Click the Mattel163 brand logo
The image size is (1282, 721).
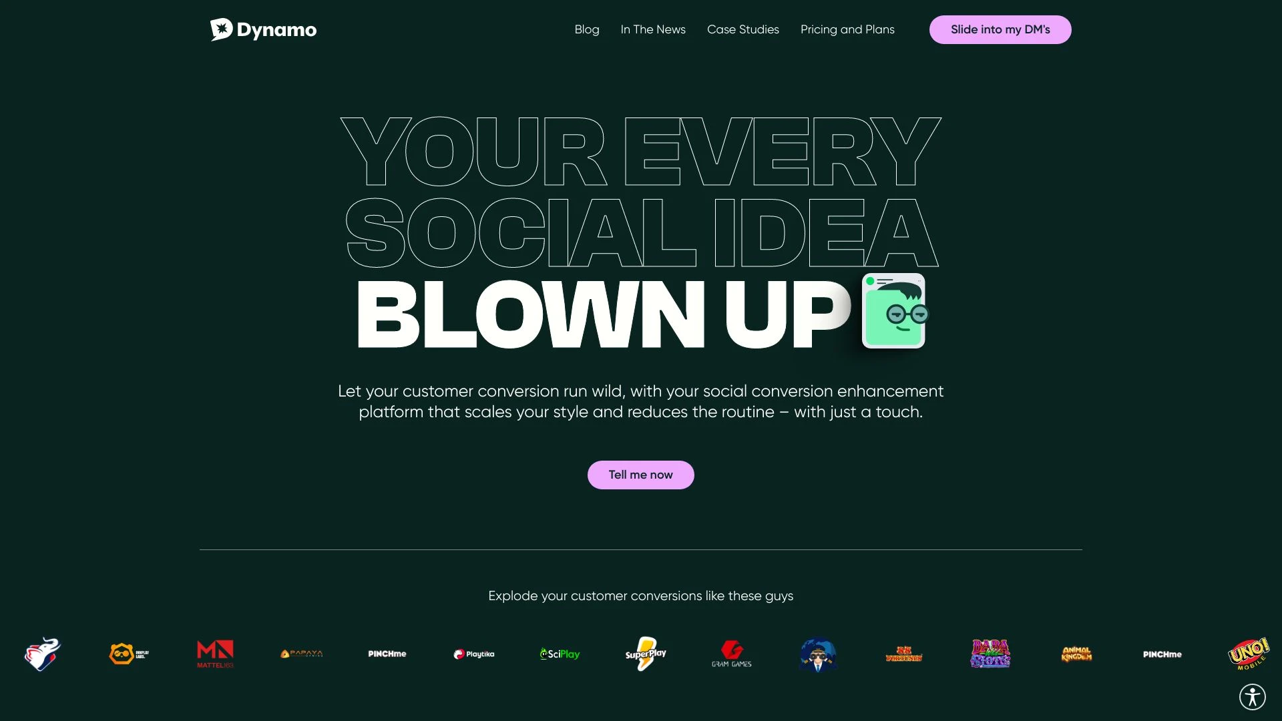[x=215, y=653]
